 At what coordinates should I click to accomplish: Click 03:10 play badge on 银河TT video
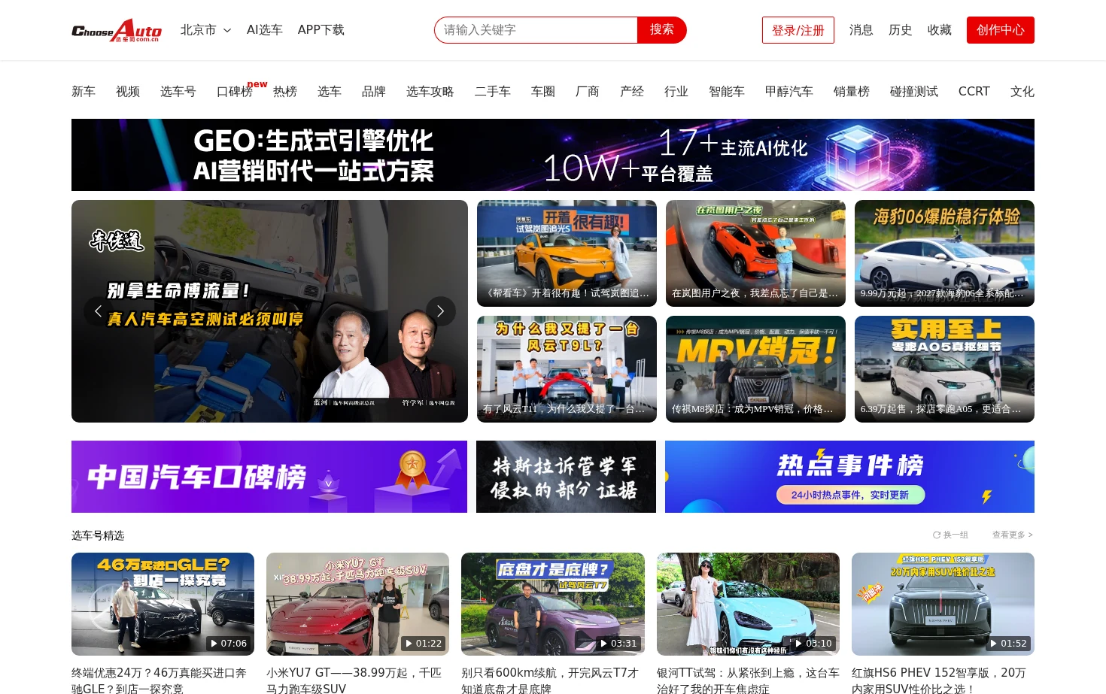coord(813,644)
